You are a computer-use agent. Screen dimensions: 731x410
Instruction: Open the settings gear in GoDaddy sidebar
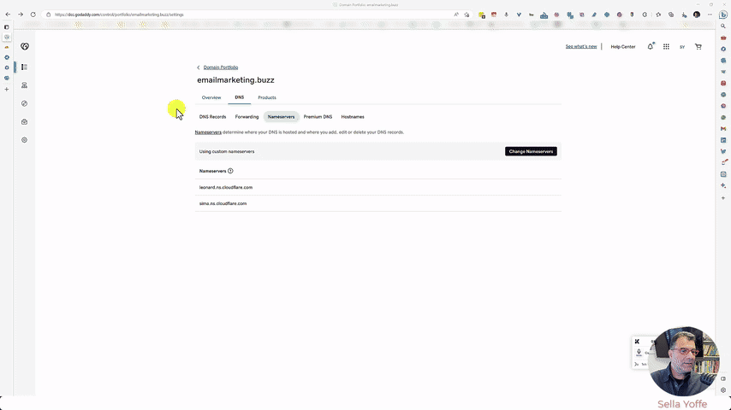[x=24, y=140]
